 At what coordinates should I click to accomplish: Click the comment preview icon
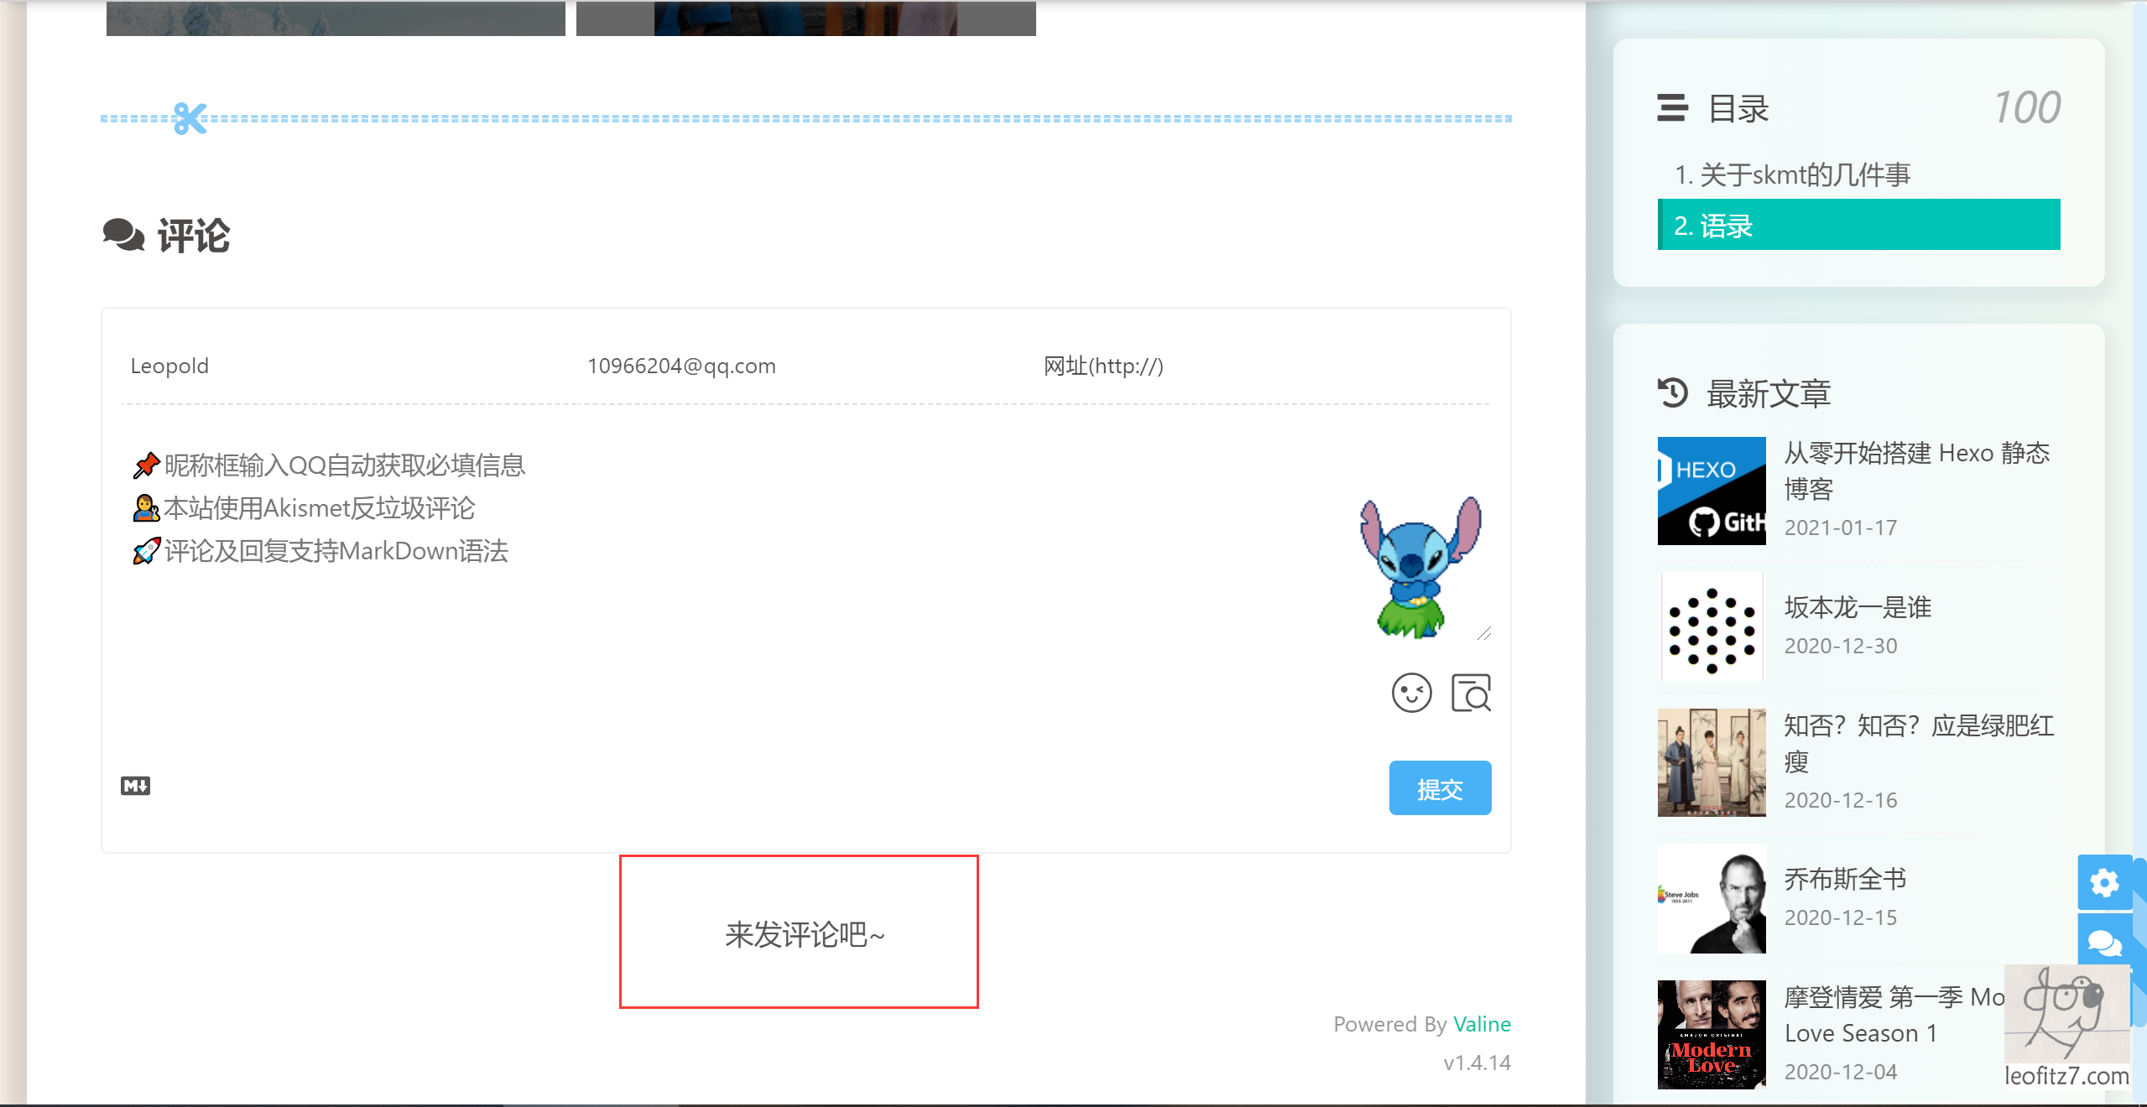pyautogui.click(x=1471, y=693)
